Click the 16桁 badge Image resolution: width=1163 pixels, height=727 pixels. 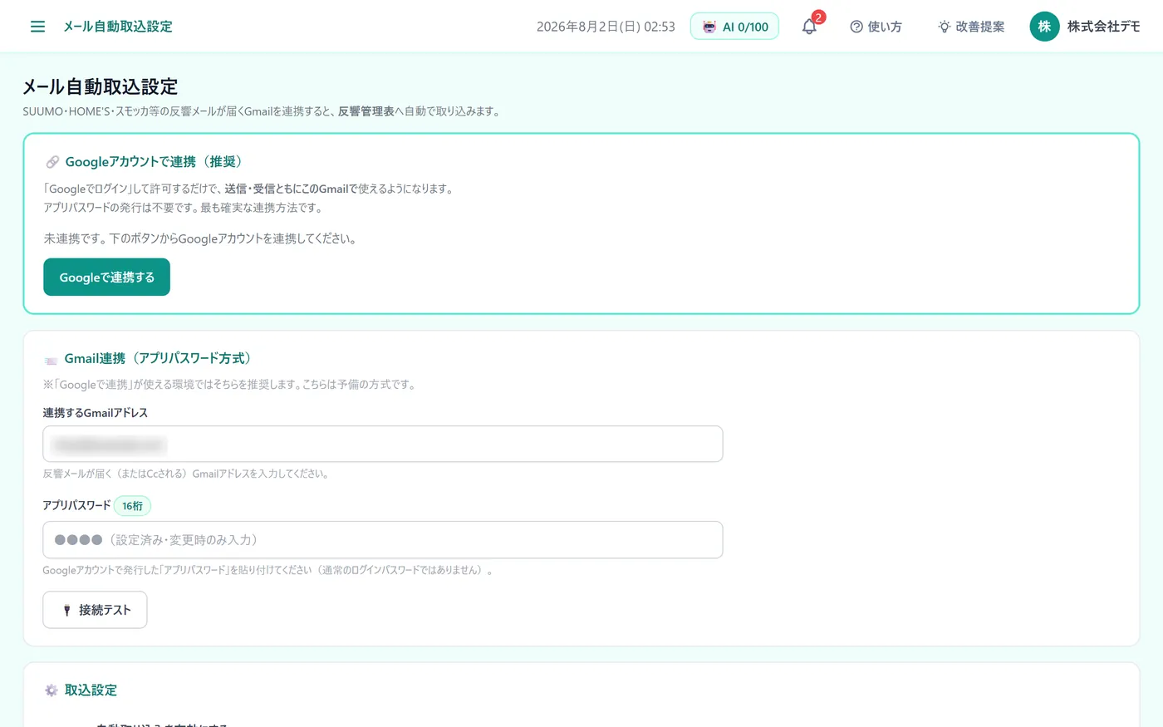coord(132,505)
